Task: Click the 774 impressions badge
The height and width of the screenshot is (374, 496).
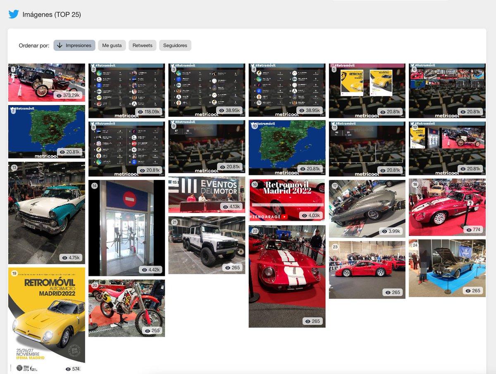Action: [474, 230]
